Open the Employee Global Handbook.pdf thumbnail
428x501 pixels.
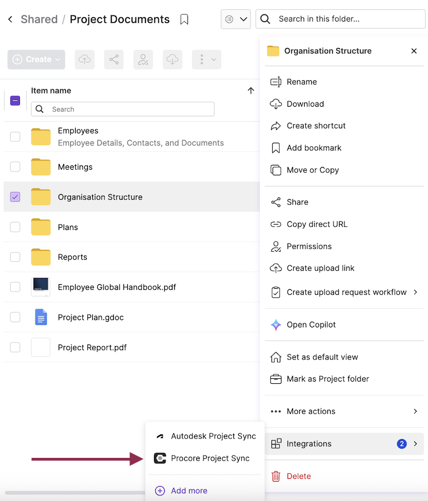tap(41, 287)
